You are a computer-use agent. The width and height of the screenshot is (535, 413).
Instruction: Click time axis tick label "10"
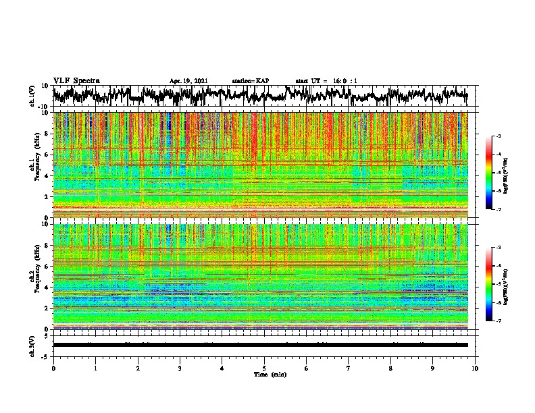tap(475, 368)
